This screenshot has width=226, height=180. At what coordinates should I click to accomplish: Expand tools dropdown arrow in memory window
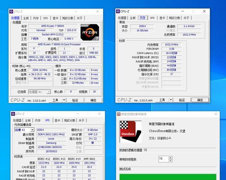tap(171, 100)
